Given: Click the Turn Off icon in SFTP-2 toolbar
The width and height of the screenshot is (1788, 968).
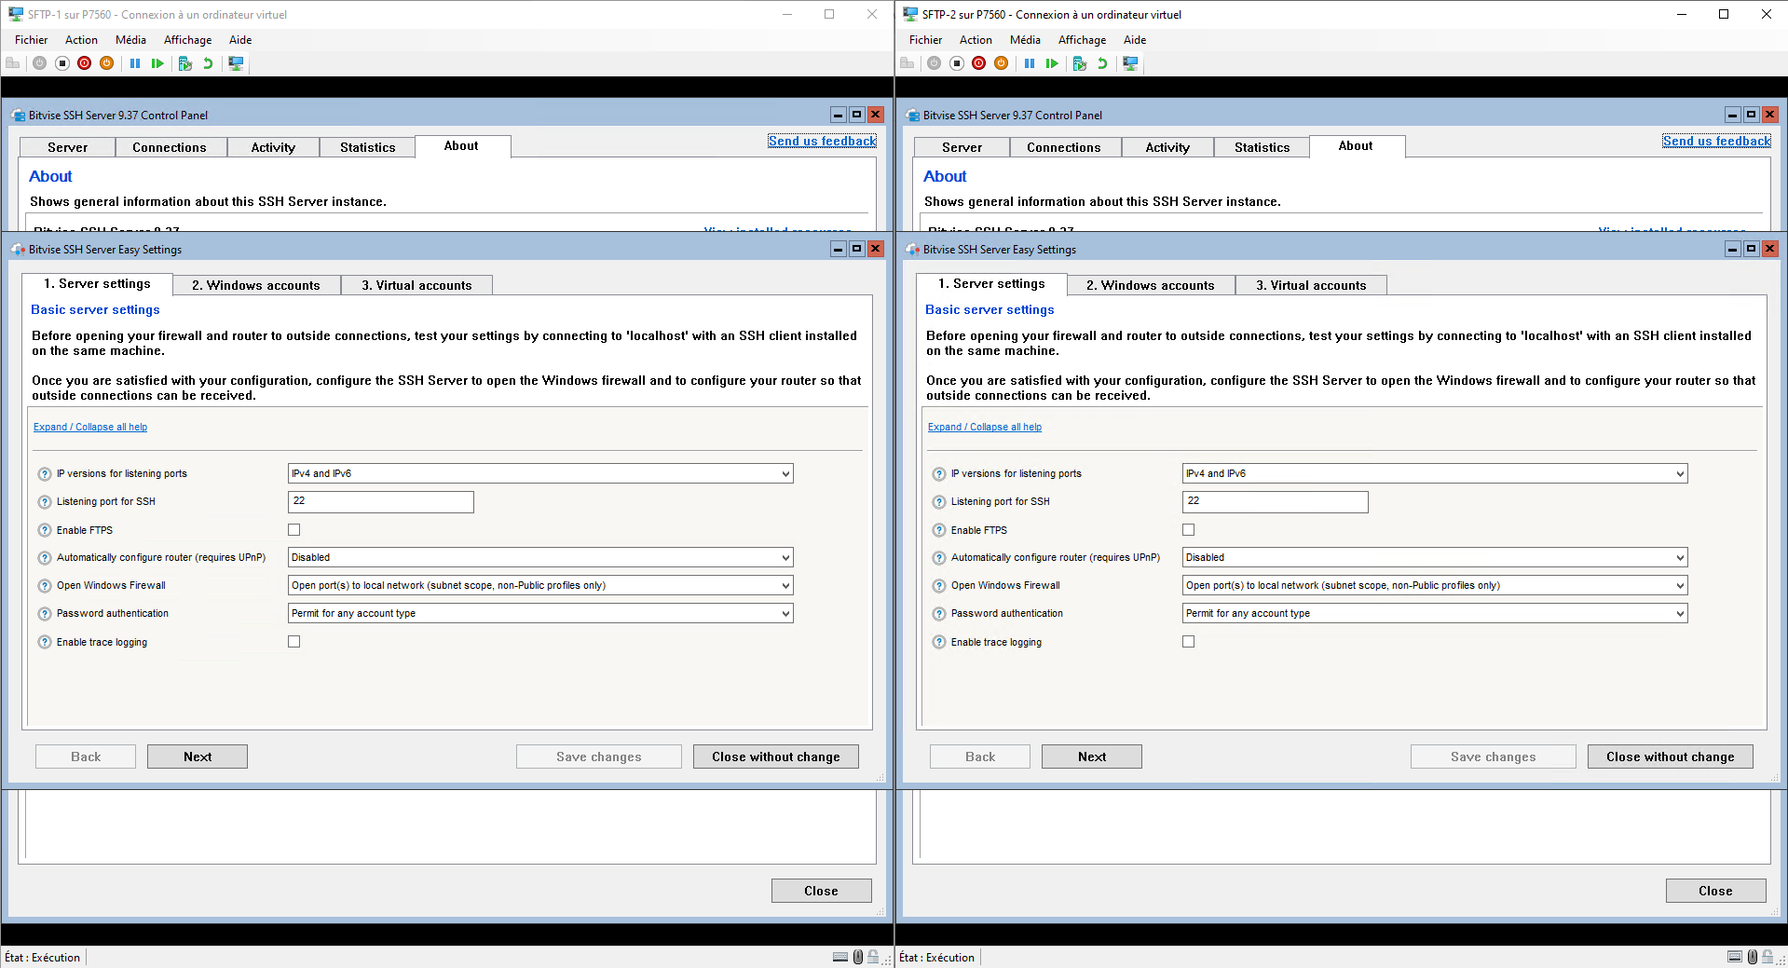Looking at the screenshot, I should coord(957,63).
